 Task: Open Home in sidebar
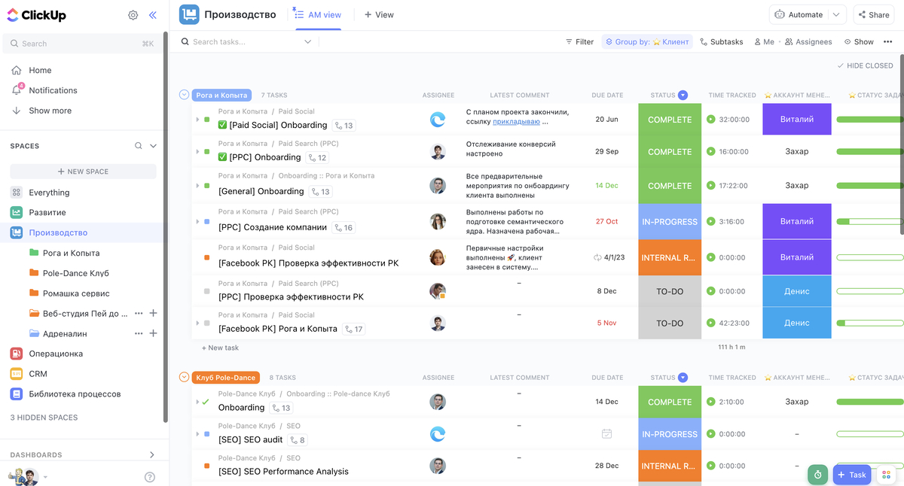[x=40, y=70]
